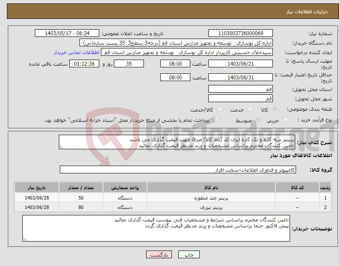Click the بازگشت back button
Image resolution: width=339 pixels, height=266 pixels.
(x=159, y=254)
